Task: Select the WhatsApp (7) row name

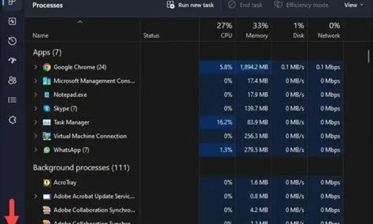Action: point(71,150)
